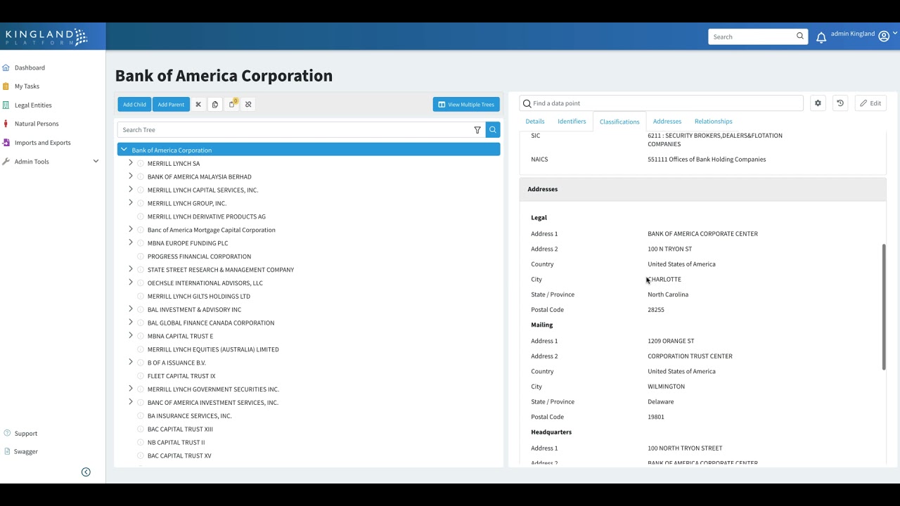This screenshot has width=900, height=506.
Task: Click the magnifier icon in top search box
Action: (800, 37)
